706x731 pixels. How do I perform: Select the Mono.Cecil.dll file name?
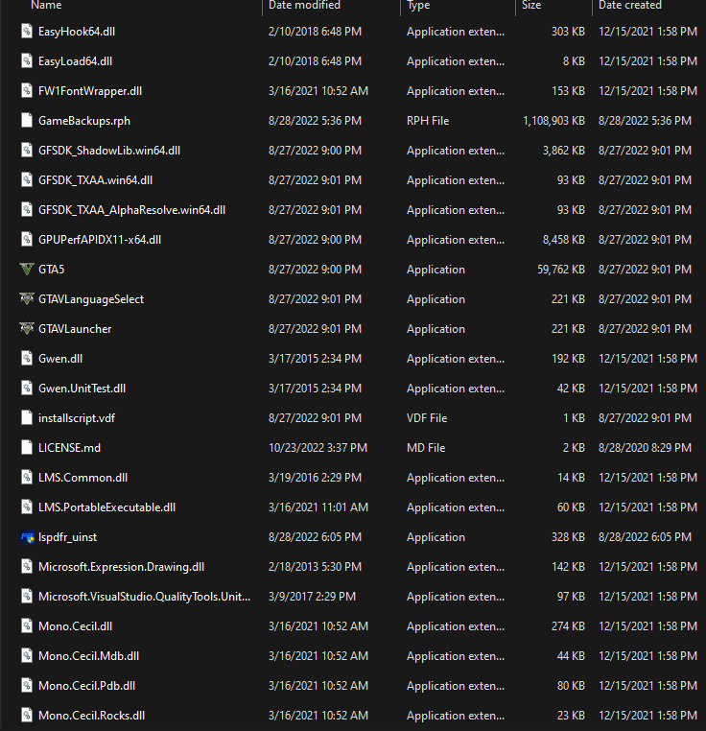coord(75,626)
